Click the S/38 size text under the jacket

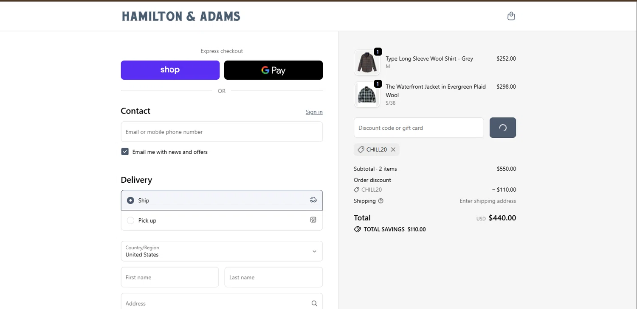(390, 103)
